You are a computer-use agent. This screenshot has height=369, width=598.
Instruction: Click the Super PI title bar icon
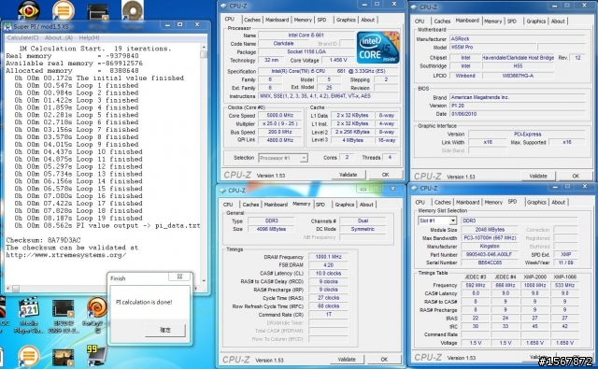point(8,27)
